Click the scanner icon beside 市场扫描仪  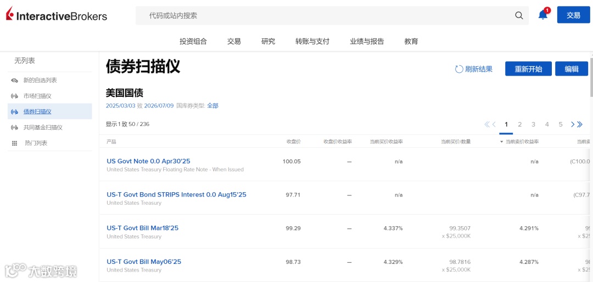(x=15, y=96)
